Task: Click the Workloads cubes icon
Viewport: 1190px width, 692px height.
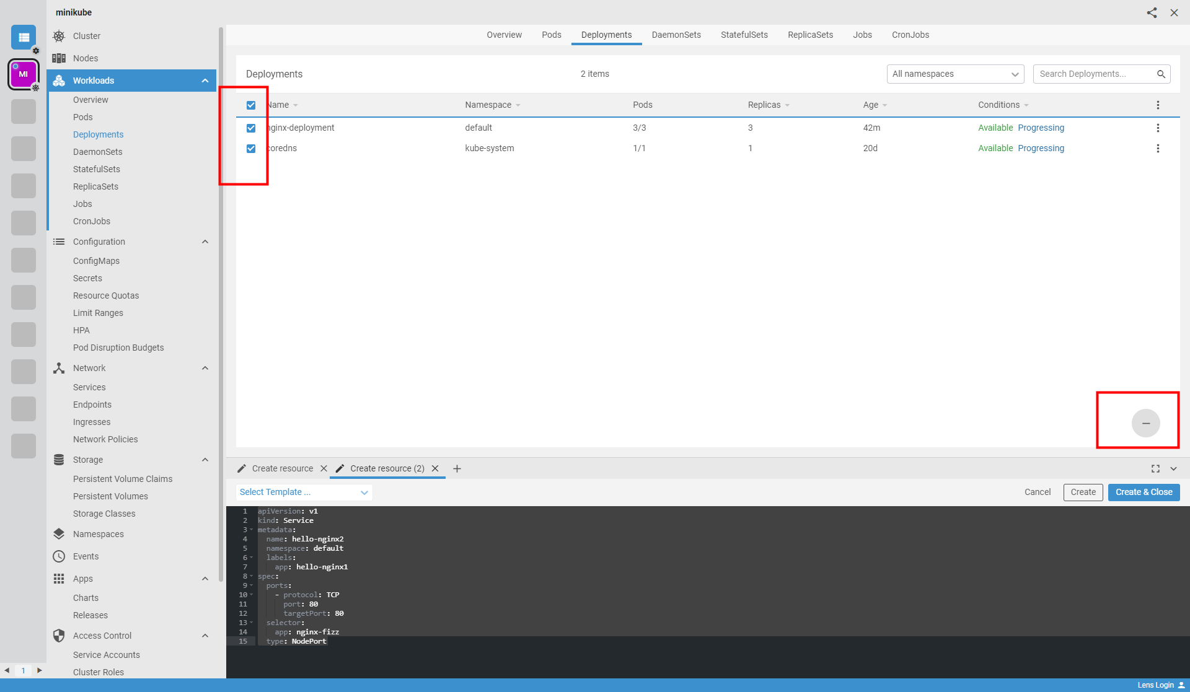Action: click(59, 81)
